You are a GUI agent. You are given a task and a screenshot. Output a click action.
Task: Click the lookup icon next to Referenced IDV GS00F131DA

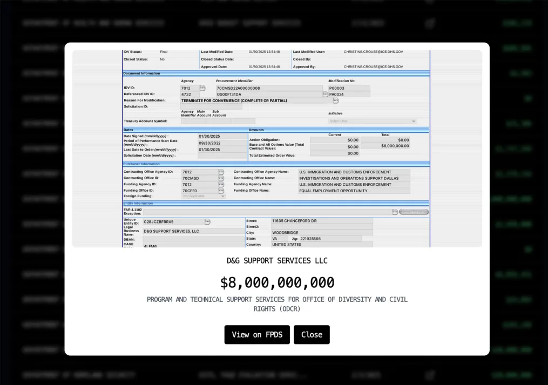(325, 94)
